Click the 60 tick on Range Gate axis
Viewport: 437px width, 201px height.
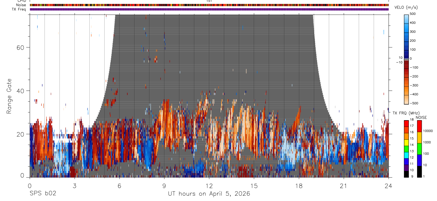pyautogui.click(x=20, y=48)
